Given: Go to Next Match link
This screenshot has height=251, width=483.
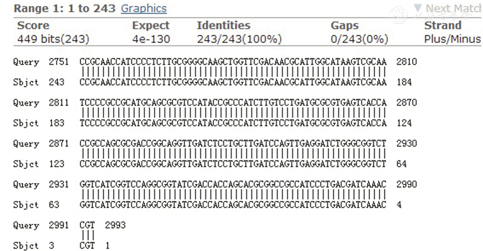Looking at the screenshot, I should (x=453, y=8).
